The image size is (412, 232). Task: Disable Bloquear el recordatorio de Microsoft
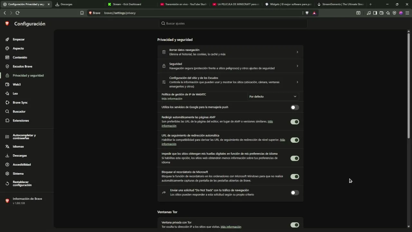pos(295,177)
